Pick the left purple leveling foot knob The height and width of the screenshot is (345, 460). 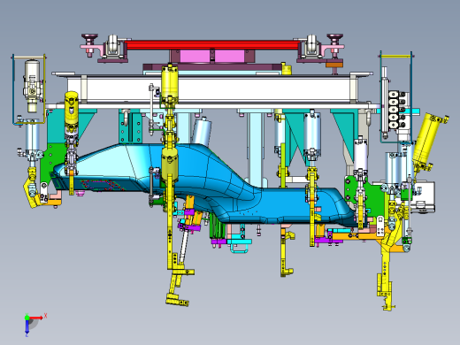tap(90, 38)
